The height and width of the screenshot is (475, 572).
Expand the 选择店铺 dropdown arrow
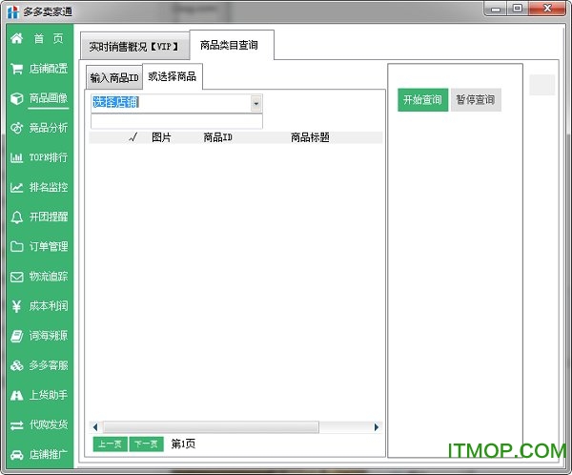(256, 103)
